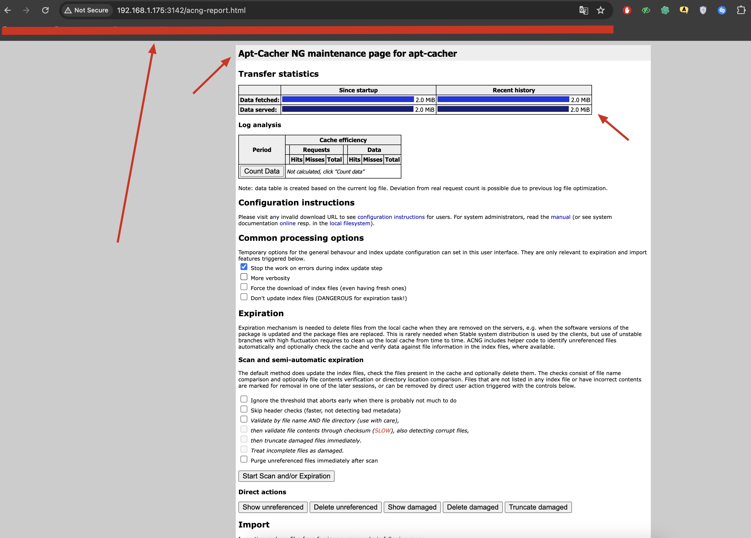The width and height of the screenshot is (751, 538).
Task: Reload the acng-report page
Action: 45,10
